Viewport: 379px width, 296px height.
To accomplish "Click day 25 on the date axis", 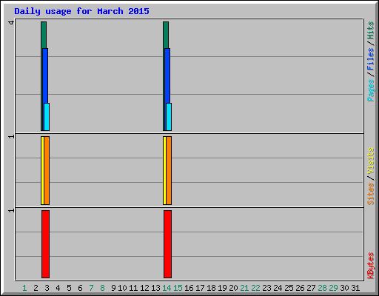I will 289,288.
